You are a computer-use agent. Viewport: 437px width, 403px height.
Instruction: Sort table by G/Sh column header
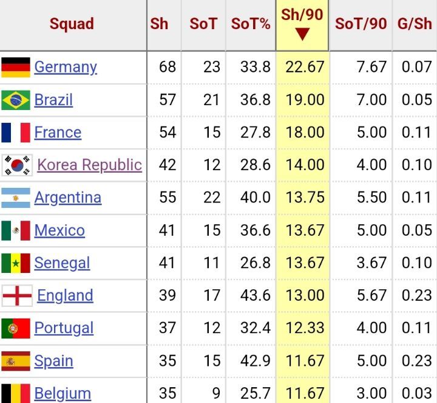415,24
